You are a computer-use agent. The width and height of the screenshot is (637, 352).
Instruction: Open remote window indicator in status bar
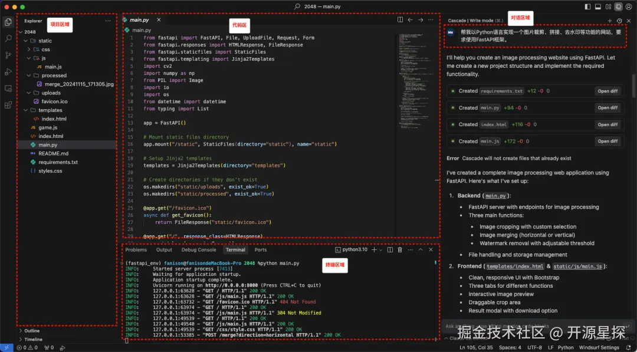8,347
